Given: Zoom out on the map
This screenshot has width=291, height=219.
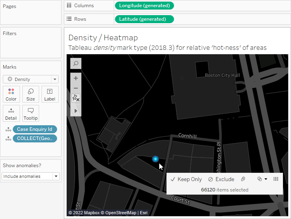Looking at the screenshot, I should pyautogui.click(x=76, y=88).
